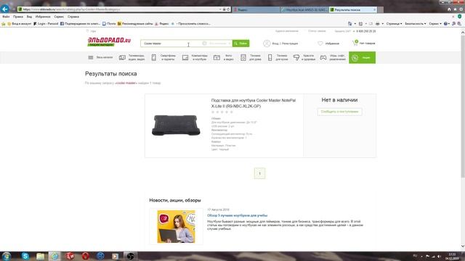Open the Login - Parsoid bookmark
This screenshot has height=261, width=465.
pos(46,24)
